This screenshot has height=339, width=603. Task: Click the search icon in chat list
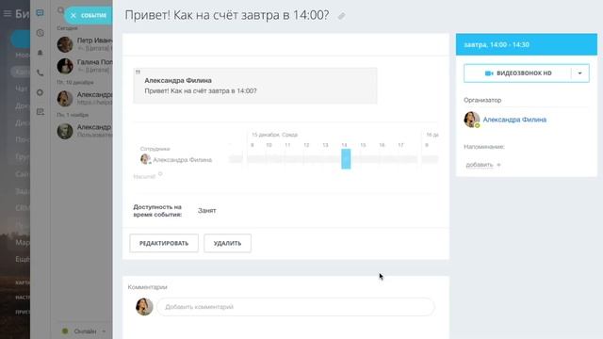pos(60,10)
